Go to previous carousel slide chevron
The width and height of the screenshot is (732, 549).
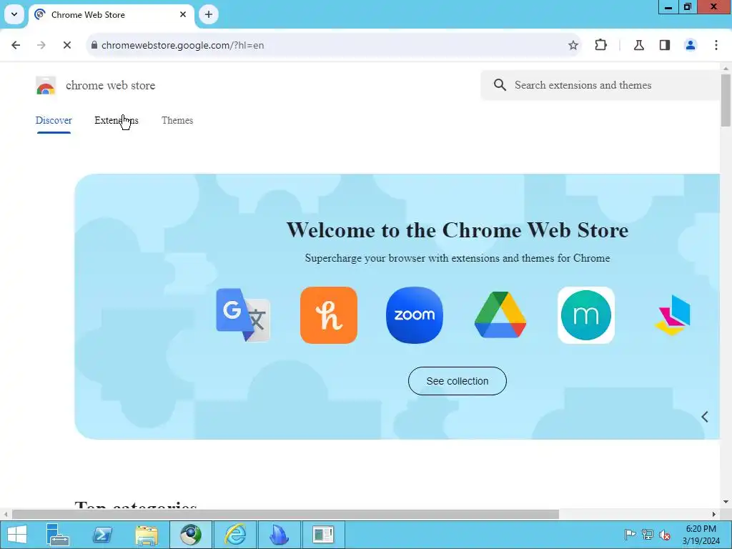point(704,417)
